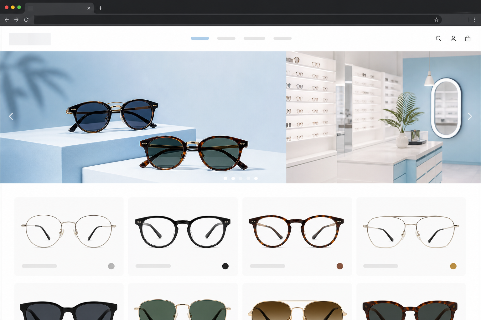Select the second carousel dot
481x320 pixels.
tap(233, 178)
